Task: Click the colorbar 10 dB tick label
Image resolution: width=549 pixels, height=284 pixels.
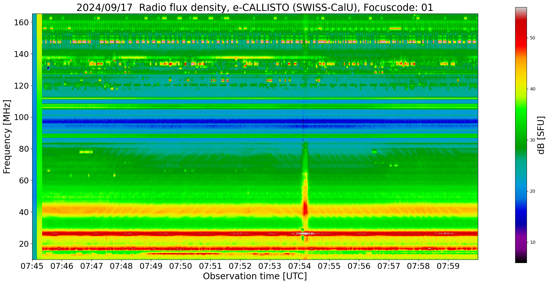Action: [x=532, y=242]
